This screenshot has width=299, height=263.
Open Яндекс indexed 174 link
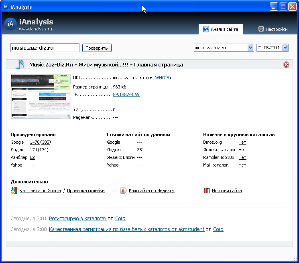coord(33,150)
